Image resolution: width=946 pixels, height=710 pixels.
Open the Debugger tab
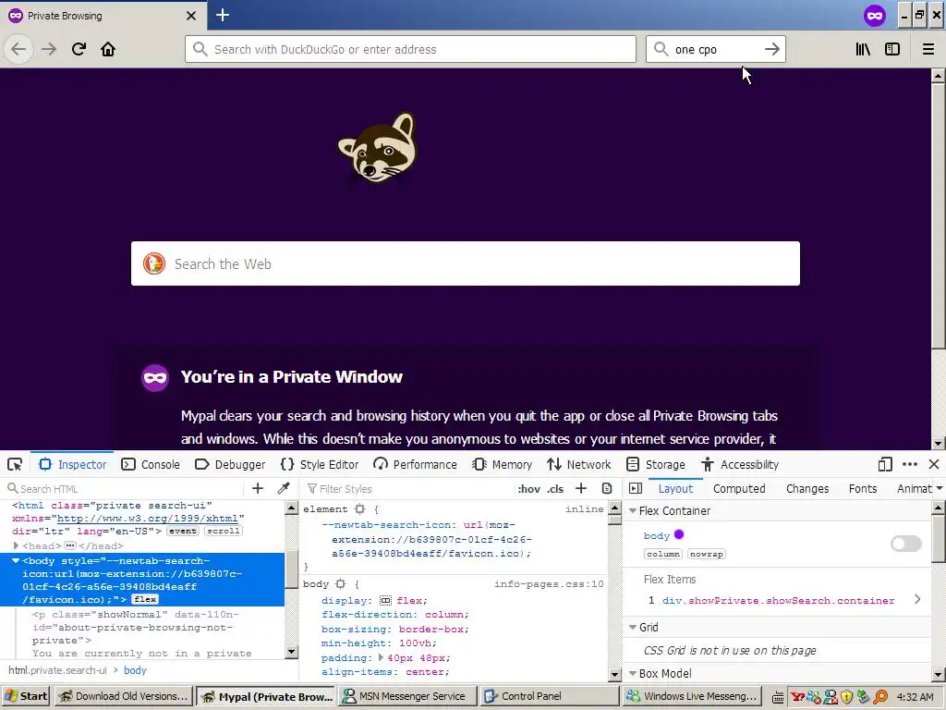tap(230, 464)
